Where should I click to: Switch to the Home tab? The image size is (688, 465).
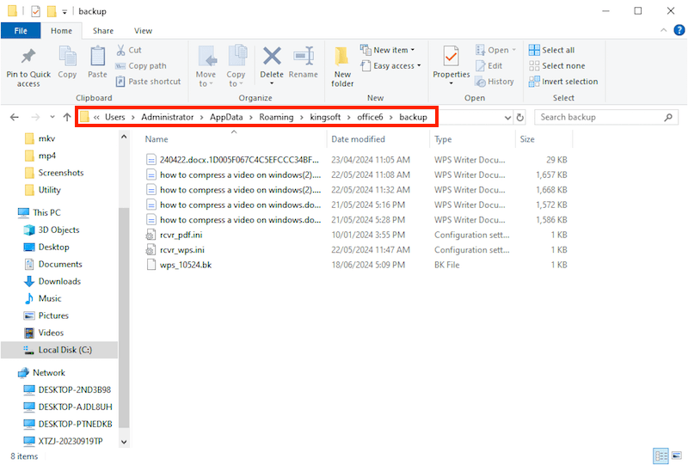61,31
